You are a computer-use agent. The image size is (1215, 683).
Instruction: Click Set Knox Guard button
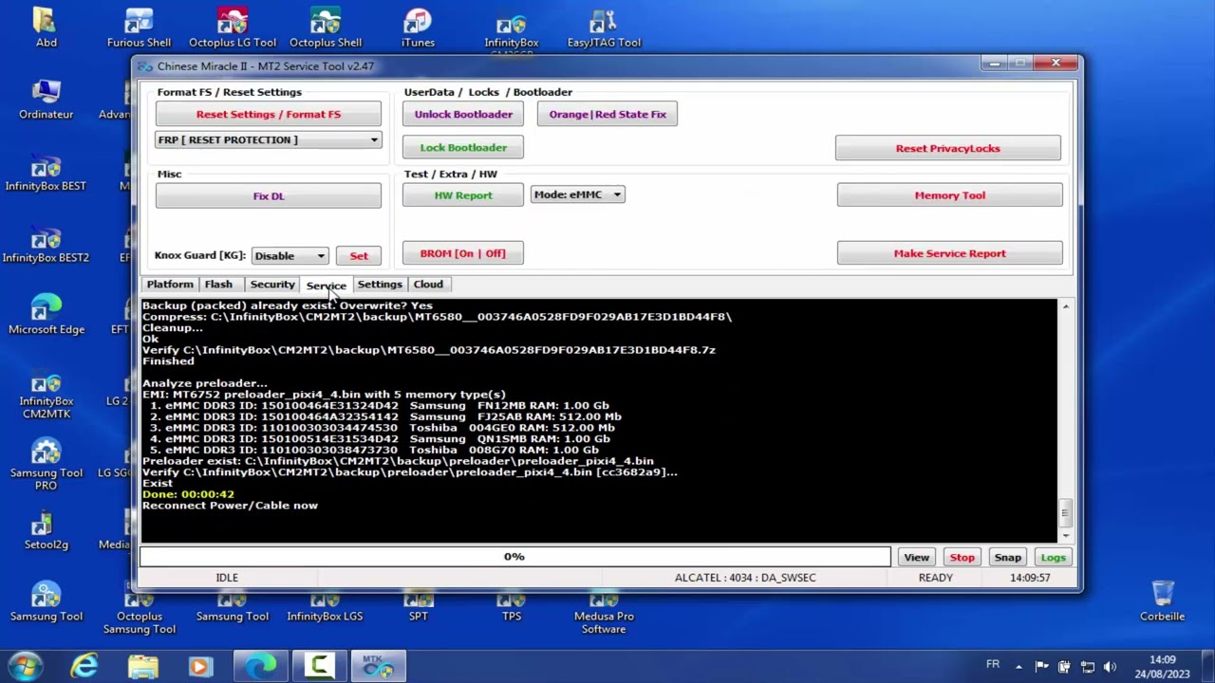(x=359, y=256)
